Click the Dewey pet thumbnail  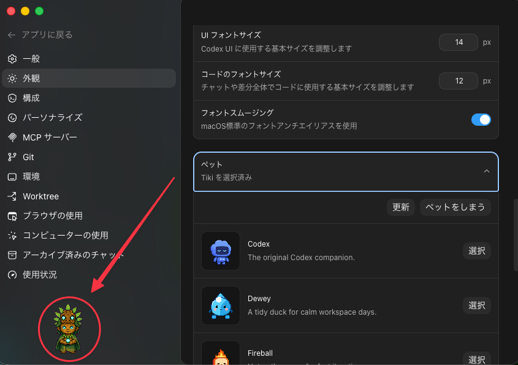221,305
